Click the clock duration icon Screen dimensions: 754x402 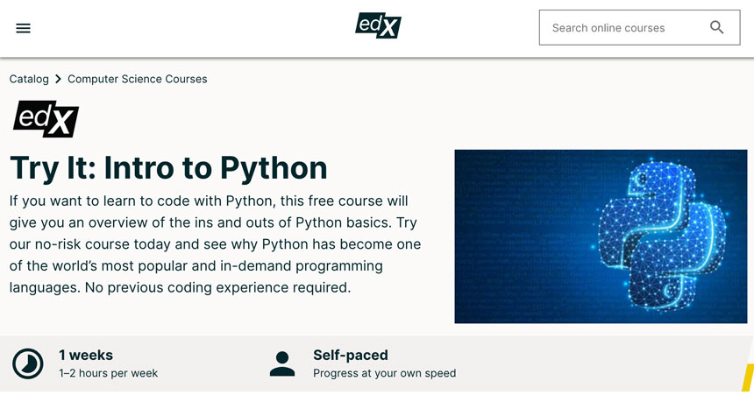[28, 363]
